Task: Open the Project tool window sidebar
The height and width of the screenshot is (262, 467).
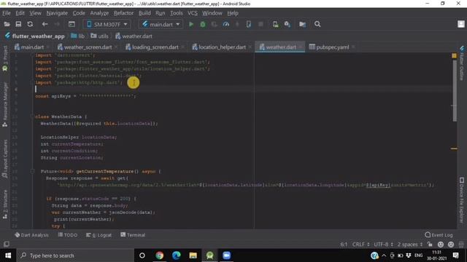Action: [5, 58]
